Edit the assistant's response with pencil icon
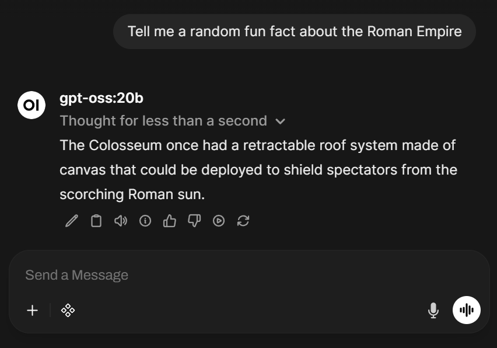This screenshot has width=497, height=348. [72, 221]
